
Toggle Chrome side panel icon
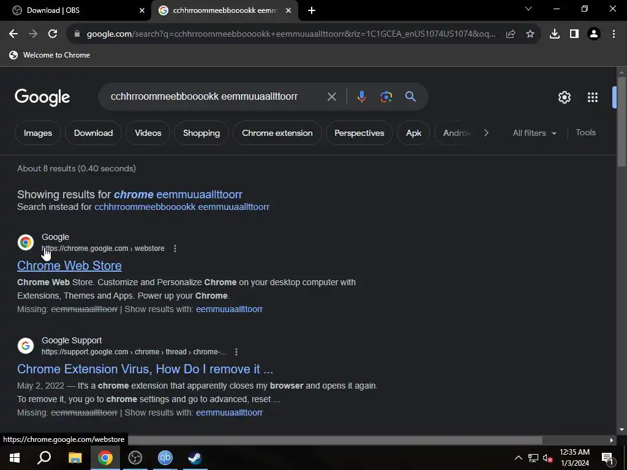point(574,34)
